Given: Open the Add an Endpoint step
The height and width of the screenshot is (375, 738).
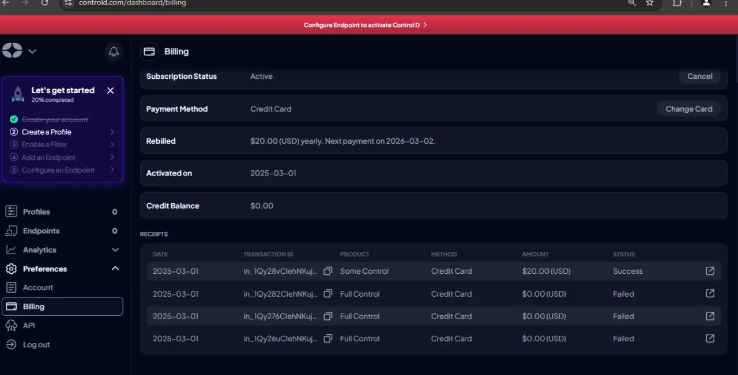Looking at the screenshot, I should click(62, 157).
